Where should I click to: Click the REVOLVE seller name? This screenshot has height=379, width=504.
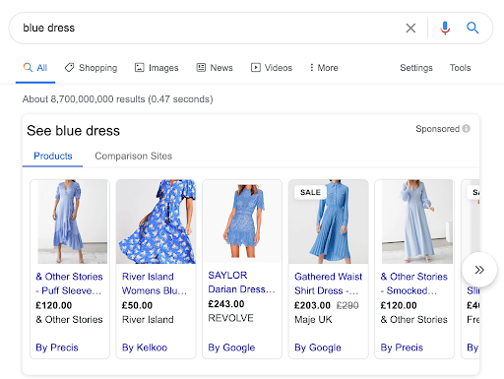230,318
